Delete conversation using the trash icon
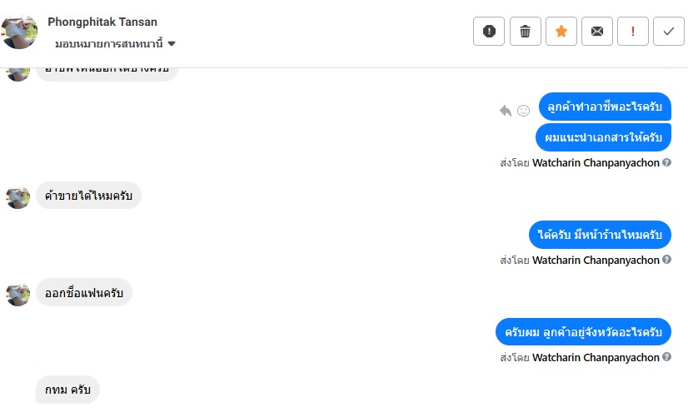The width and height of the screenshot is (688, 412). (x=525, y=32)
